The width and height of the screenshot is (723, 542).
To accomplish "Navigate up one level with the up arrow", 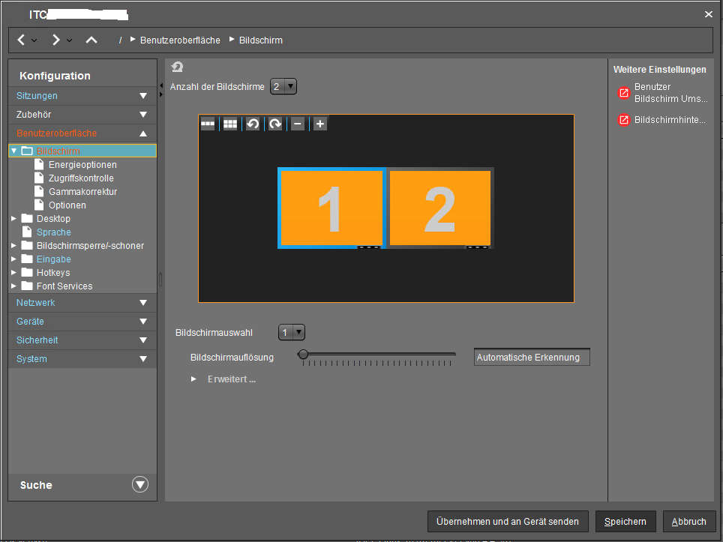I will tap(91, 40).
